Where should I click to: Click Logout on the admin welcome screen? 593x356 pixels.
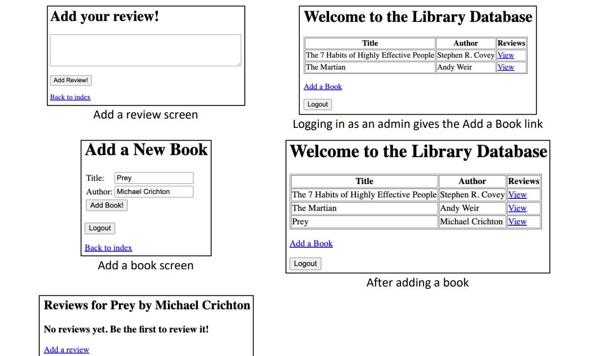click(x=317, y=104)
